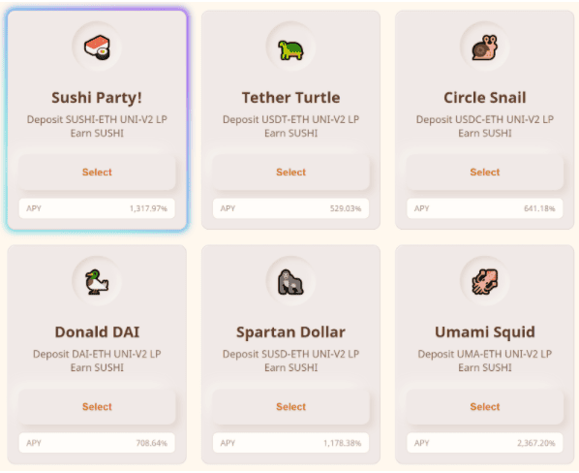Select the Sushi Party! pool
This screenshot has height=473, width=579.
coord(97,173)
